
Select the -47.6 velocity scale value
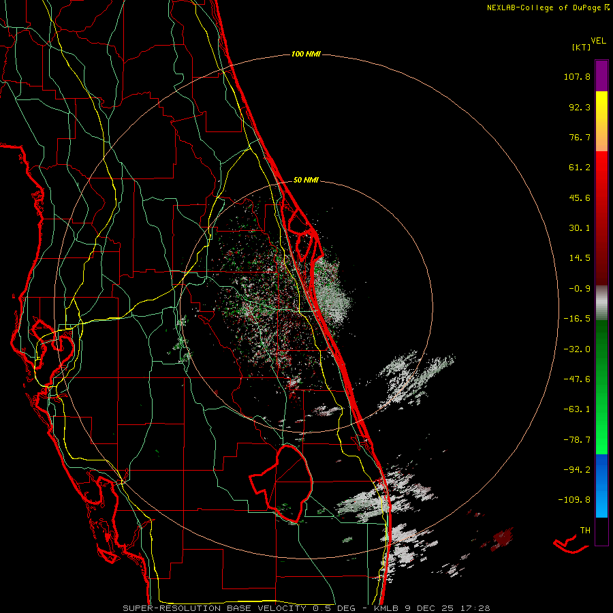(x=577, y=379)
